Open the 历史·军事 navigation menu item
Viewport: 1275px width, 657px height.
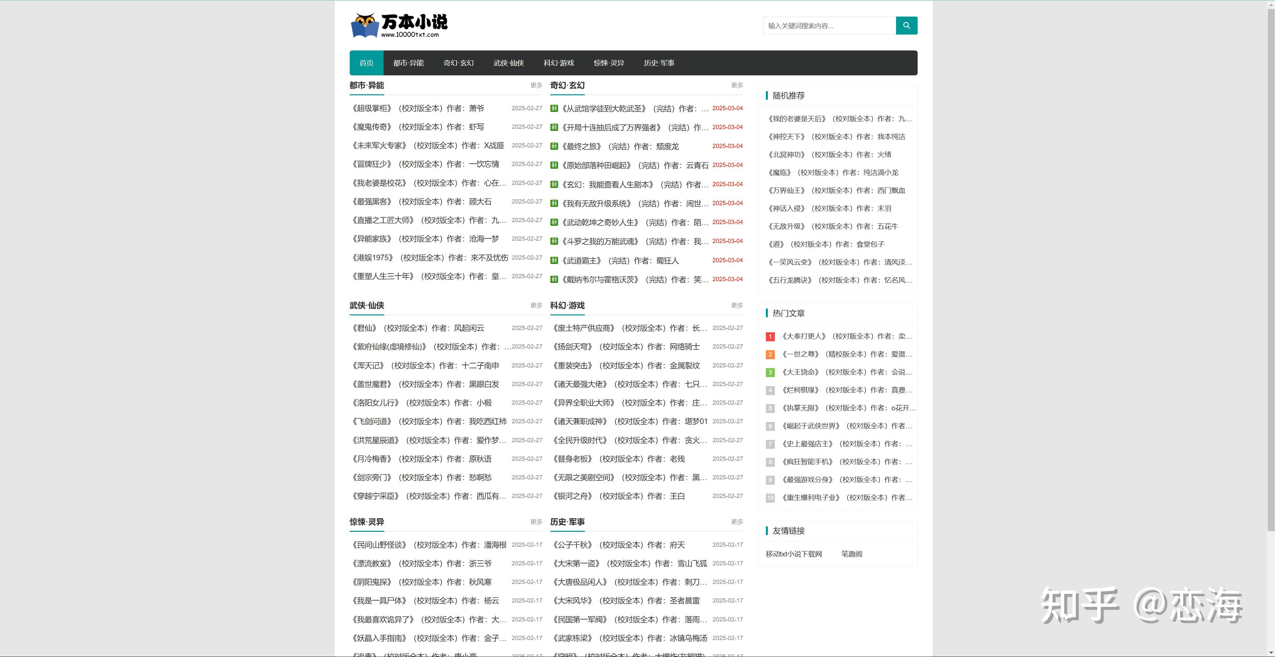658,63
